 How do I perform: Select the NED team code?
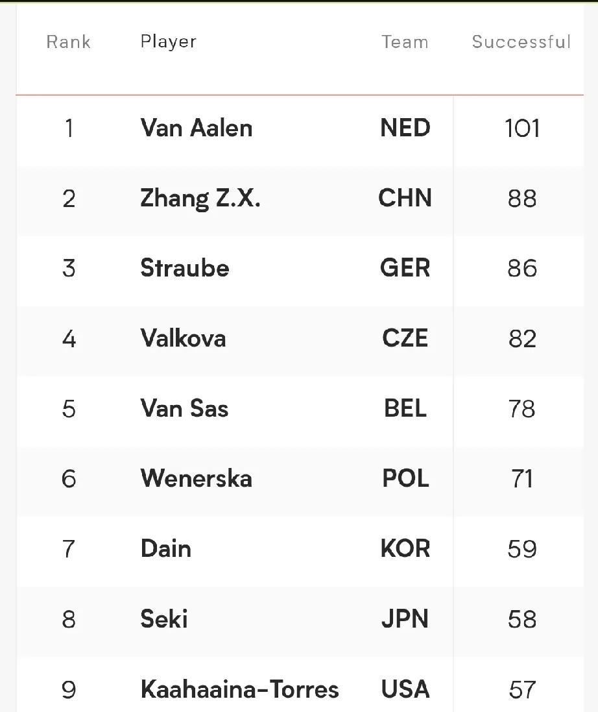405,128
